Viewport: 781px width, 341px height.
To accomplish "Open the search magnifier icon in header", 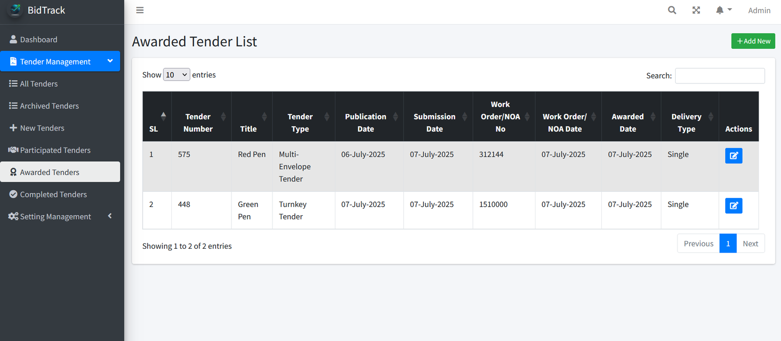I will [672, 10].
